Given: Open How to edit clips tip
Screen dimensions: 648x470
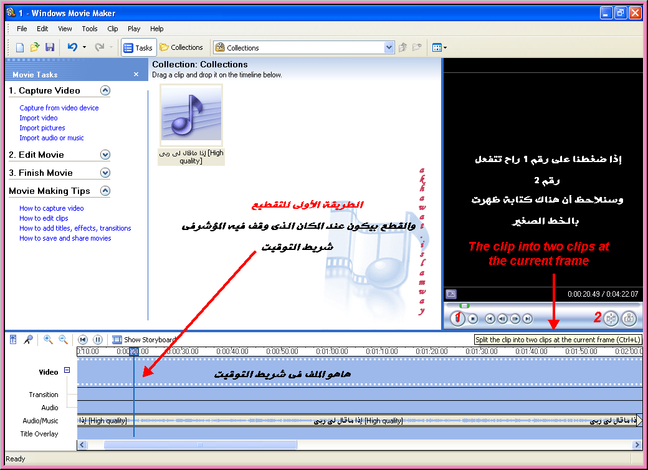Looking at the screenshot, I should coord(44,218).
